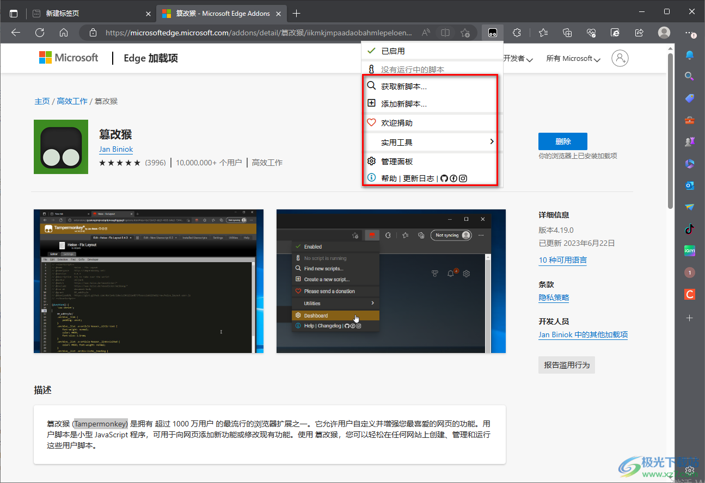This screenshot has width=705, height=483.
Task: Open Microsoft 365 in sidebar
Action: pyautogui.click(x=690, y=164)
